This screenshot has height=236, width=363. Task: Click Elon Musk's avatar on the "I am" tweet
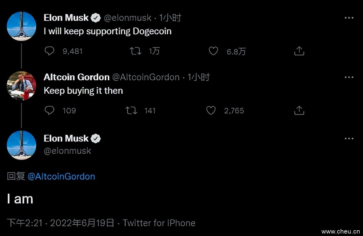22,145
